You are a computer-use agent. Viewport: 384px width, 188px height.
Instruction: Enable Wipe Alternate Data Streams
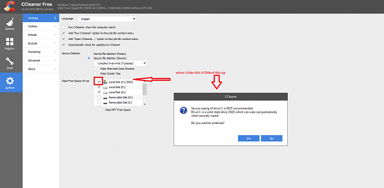96,69
